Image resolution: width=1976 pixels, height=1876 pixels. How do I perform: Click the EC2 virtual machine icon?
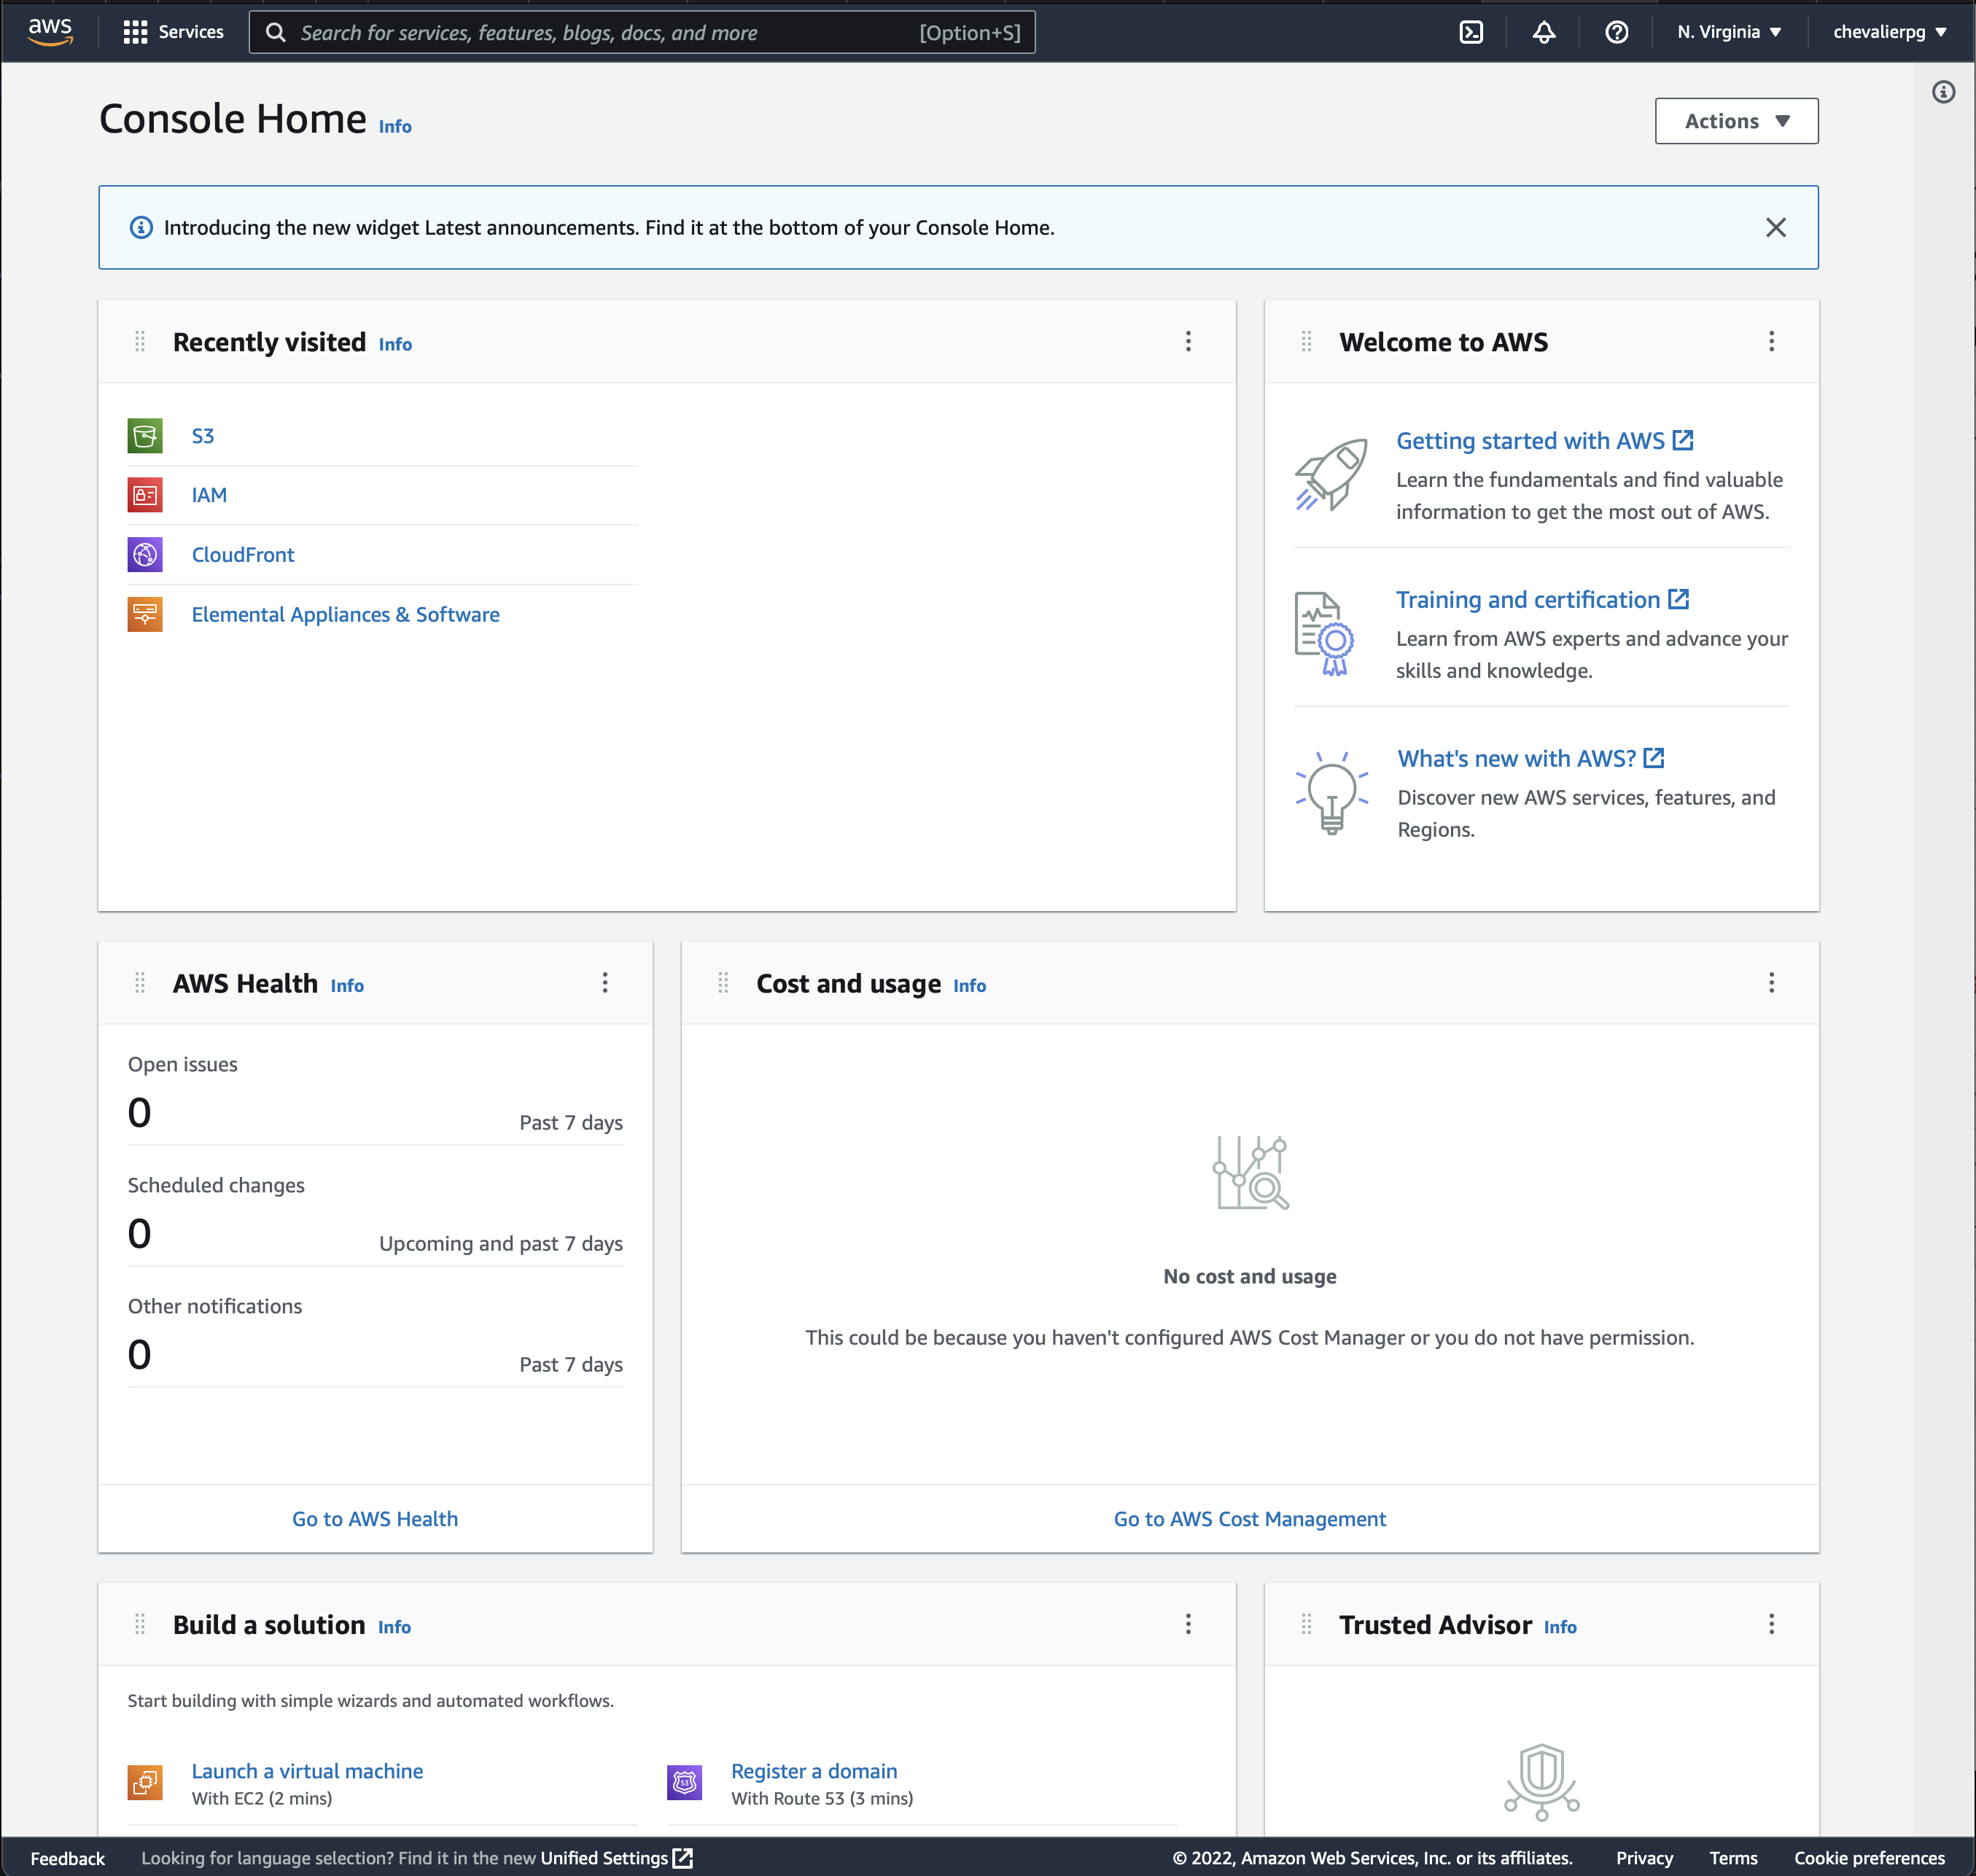point(145,1782)
